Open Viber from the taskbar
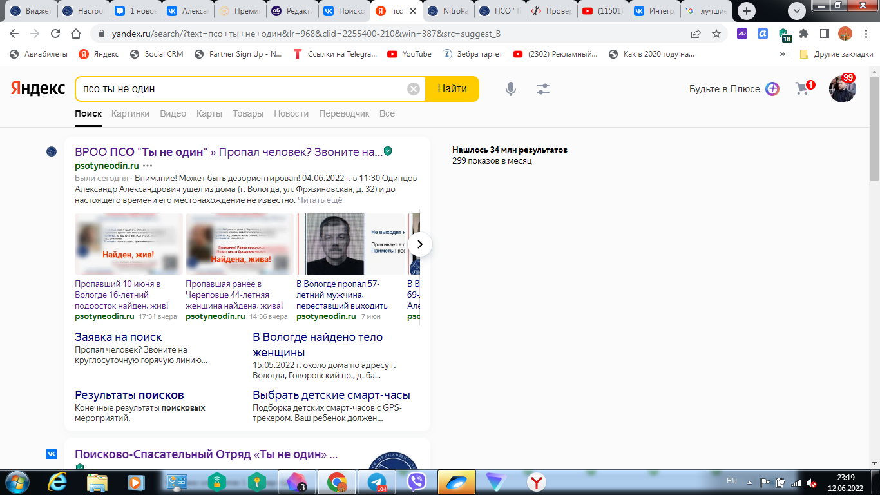Viewport: 880px width, 495px height. pyautogui.click(x=417, y=482)
